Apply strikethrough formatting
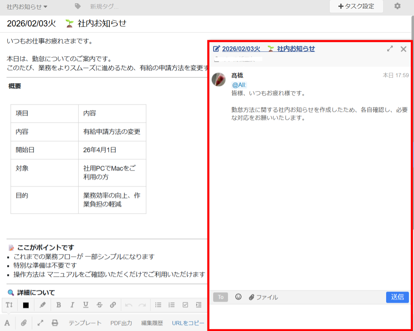The width and height of the screenshot is (414, 331). tap(99, 305)
